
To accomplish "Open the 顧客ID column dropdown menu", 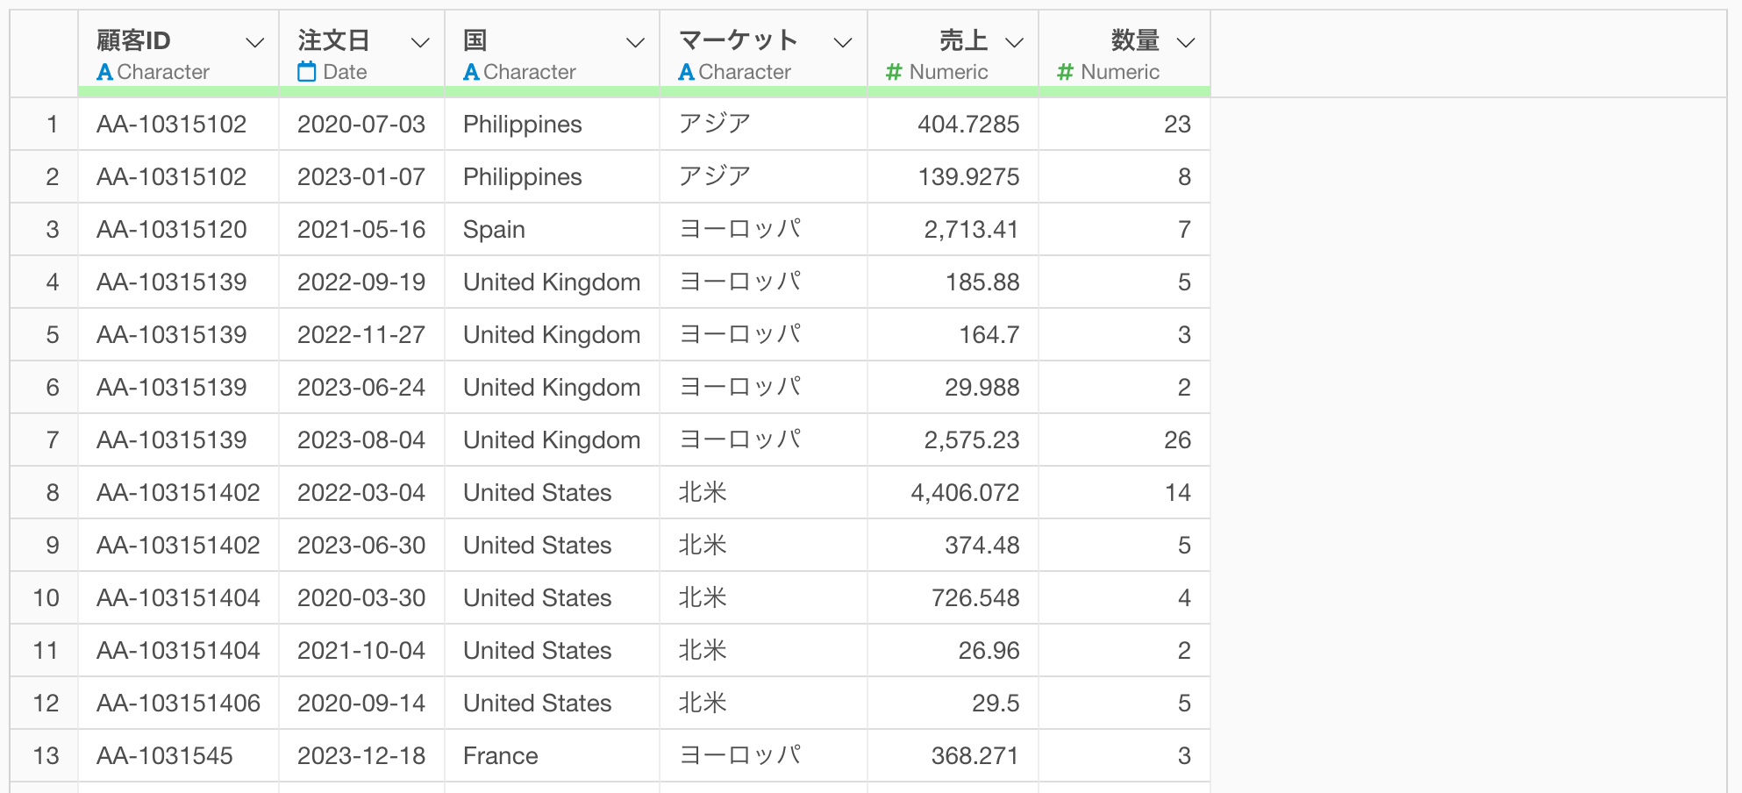I will click(254, 42).
